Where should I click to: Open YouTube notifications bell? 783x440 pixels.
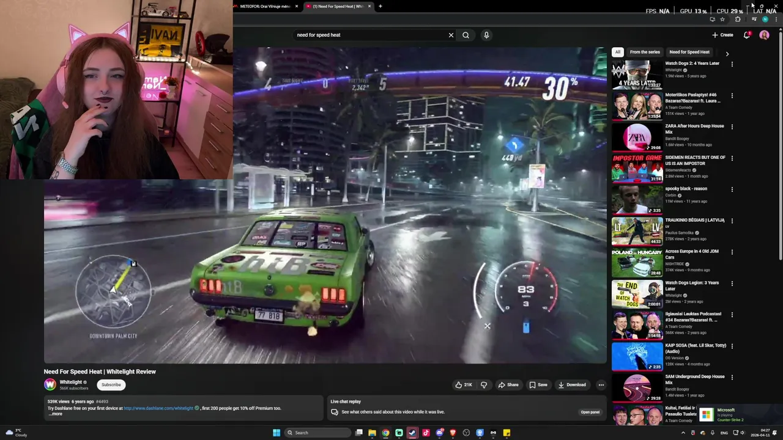click(x=747, y=35)
